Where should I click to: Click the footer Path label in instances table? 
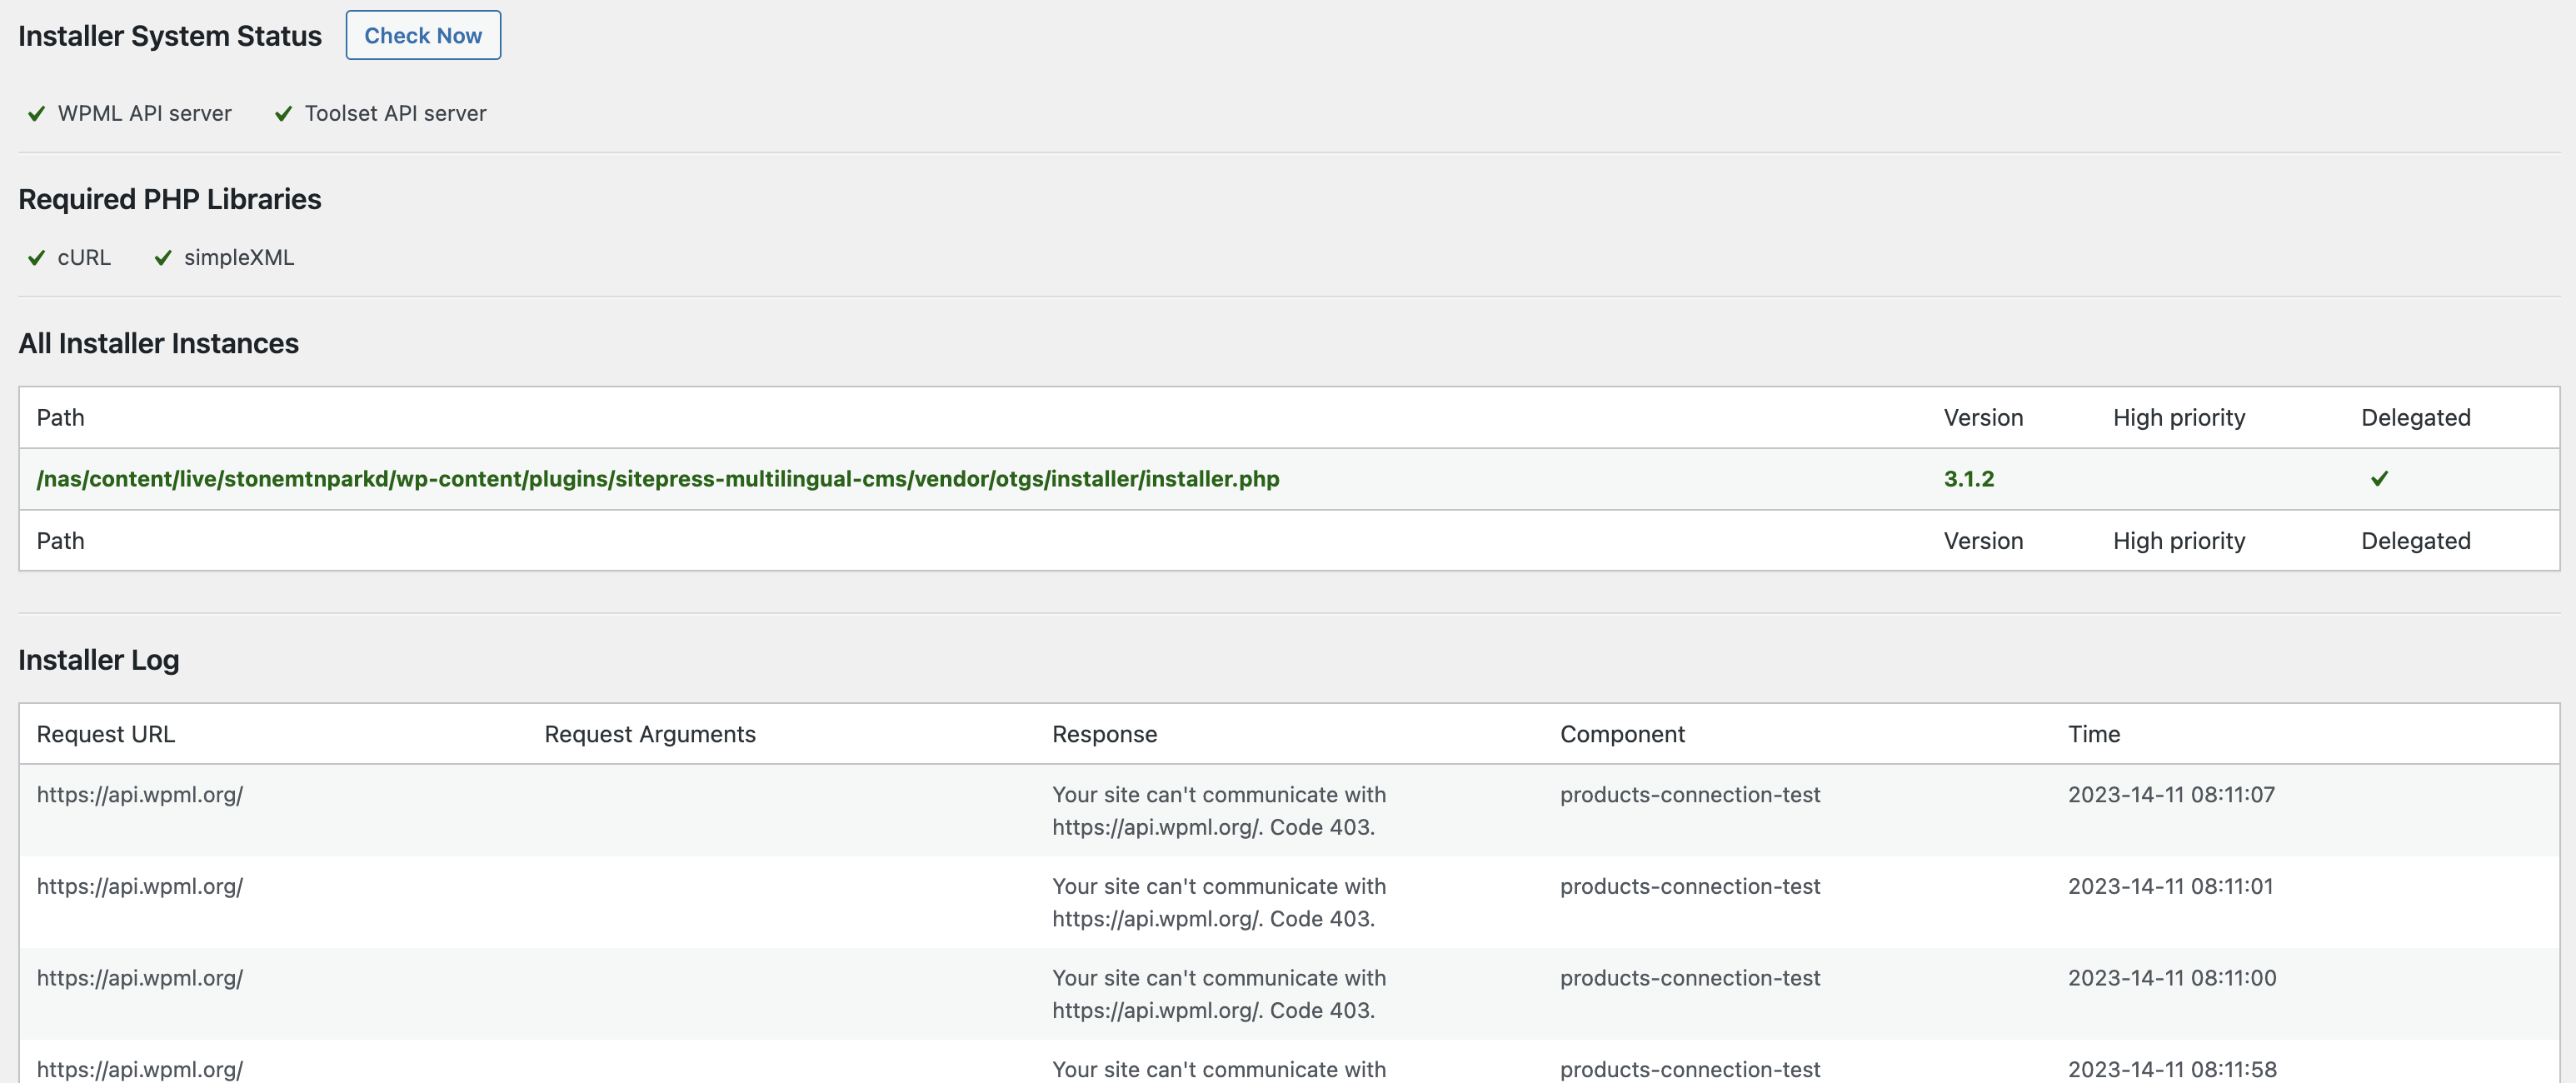point(61,541)
